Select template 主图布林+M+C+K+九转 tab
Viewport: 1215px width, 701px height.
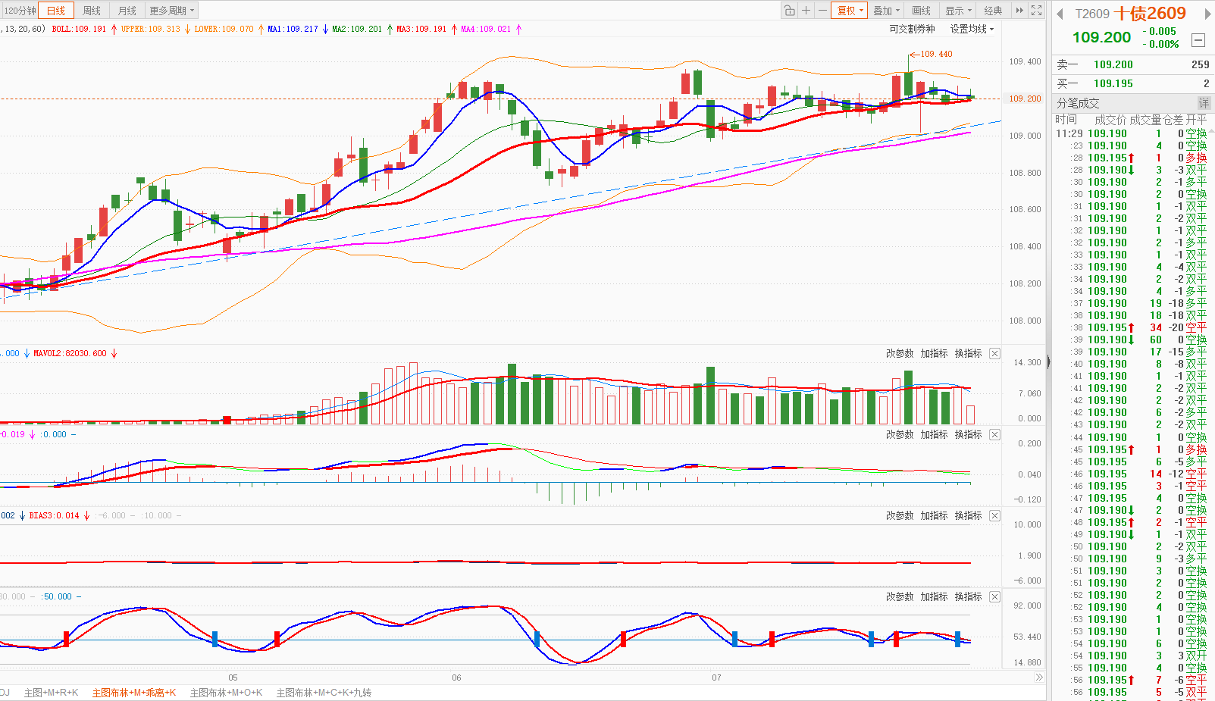tap(324, 693)
